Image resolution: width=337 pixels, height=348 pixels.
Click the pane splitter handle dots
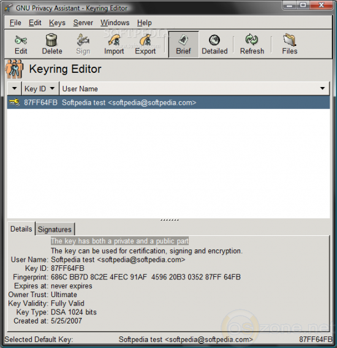click(169, 220)
